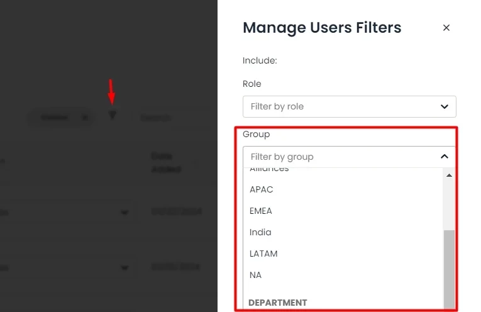Close the Manage Users Filters panel
Viewport: 481px width, 312px height.
click(x=446, y=28)
